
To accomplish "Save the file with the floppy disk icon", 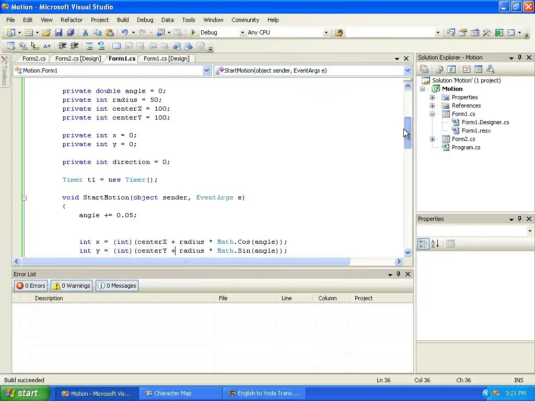I will tap(59, 32).
